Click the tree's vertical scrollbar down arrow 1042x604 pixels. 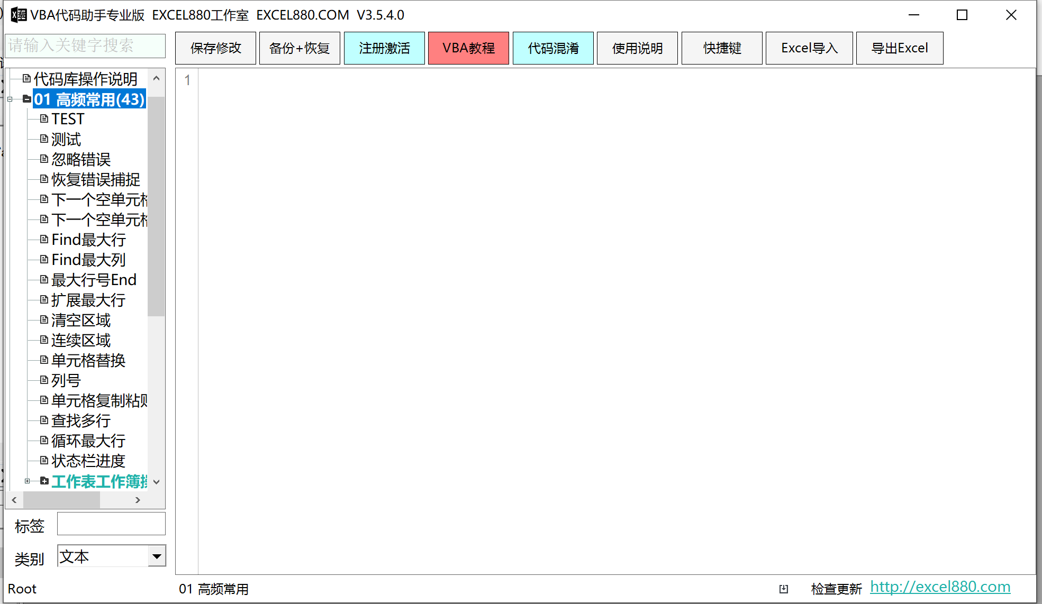pyautogui.click(x=156, y=482)
